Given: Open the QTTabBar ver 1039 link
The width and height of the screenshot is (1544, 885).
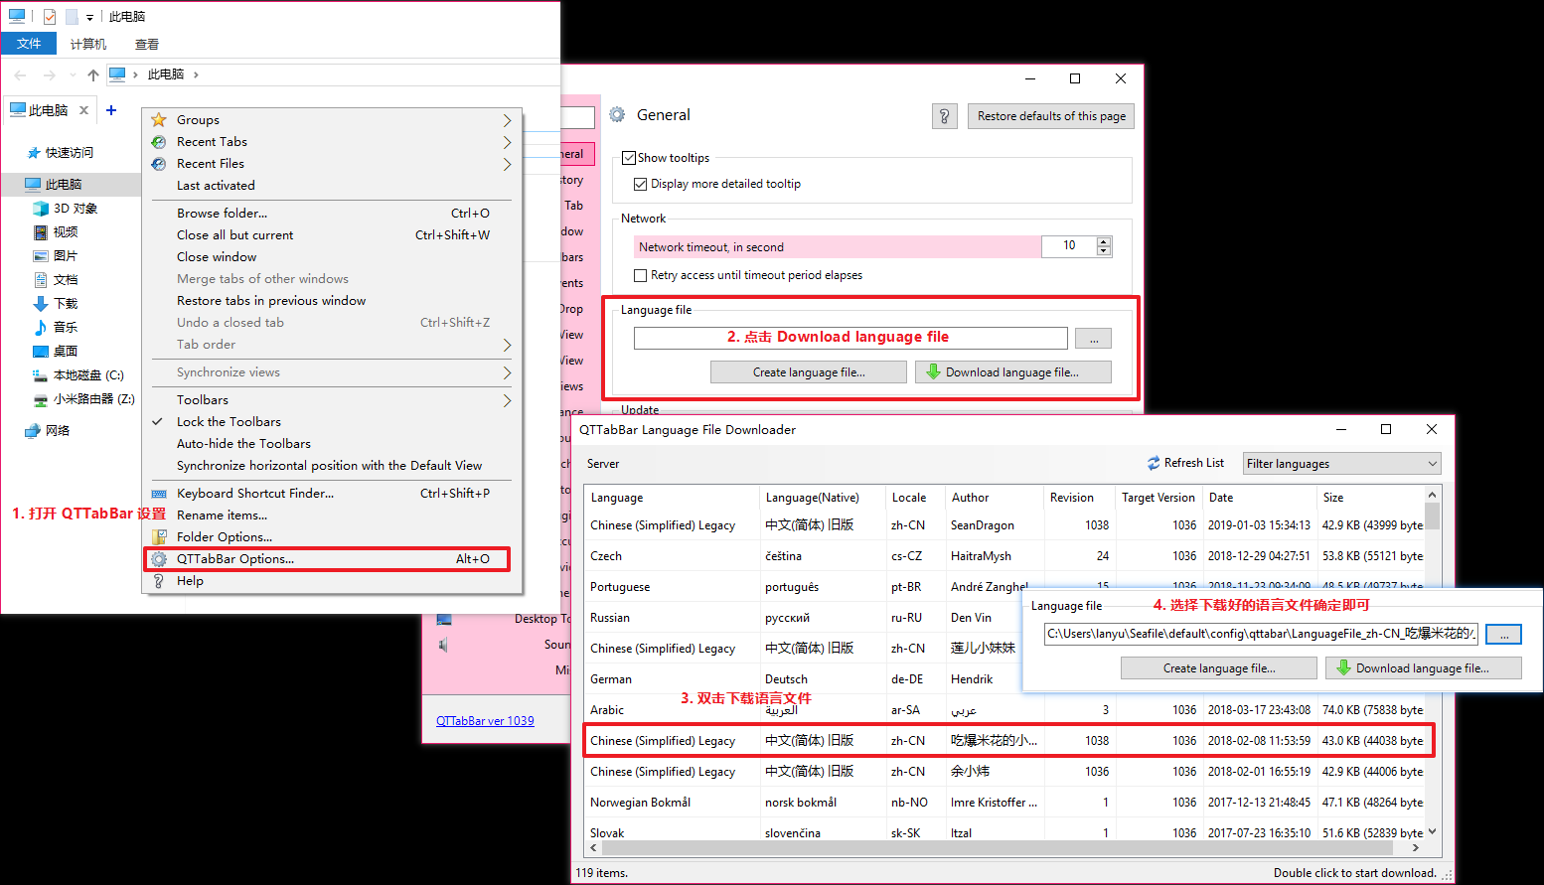Looking at the screenshot, I should [485, 721].
